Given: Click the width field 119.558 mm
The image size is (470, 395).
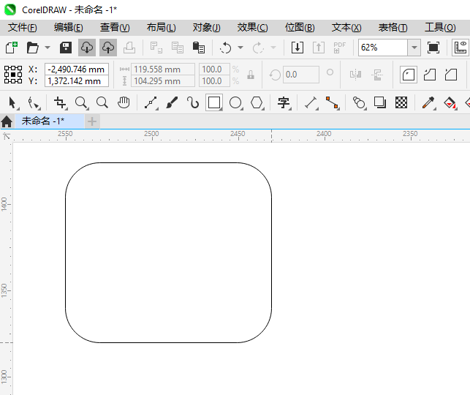Looking at the screenshot, I should tap(163, 69).
